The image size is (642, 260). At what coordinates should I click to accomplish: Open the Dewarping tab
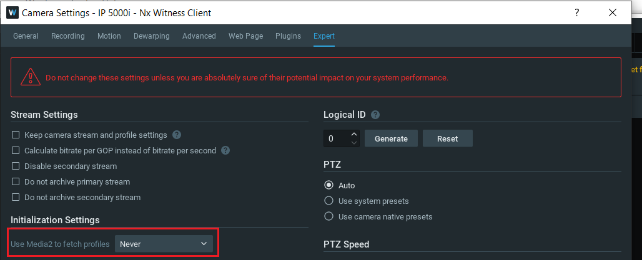[152, 36]
